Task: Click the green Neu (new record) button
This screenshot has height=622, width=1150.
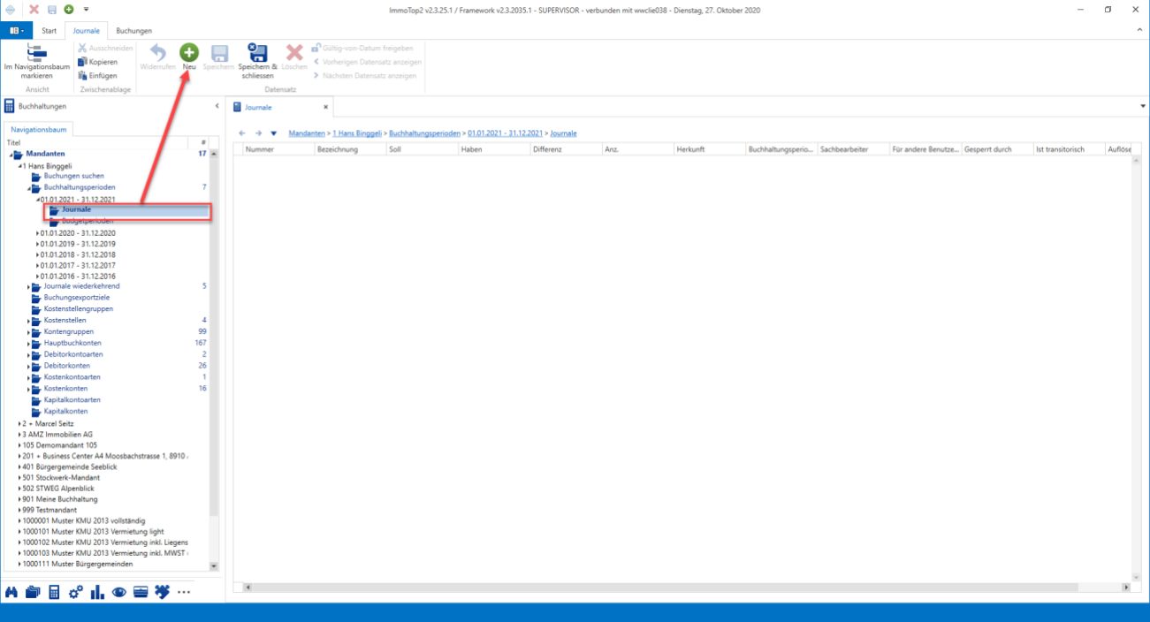Action: 189,57
